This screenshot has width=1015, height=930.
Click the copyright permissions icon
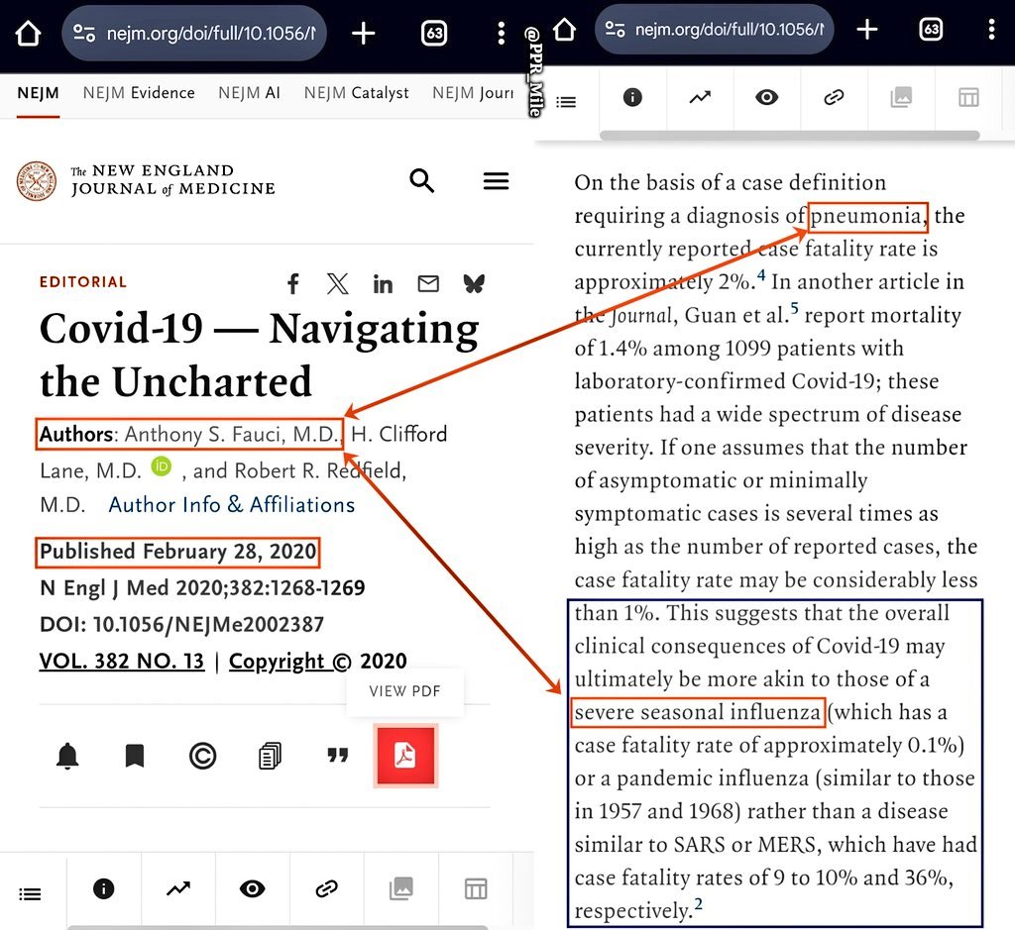pyautogui.click(x=202, y=756)
